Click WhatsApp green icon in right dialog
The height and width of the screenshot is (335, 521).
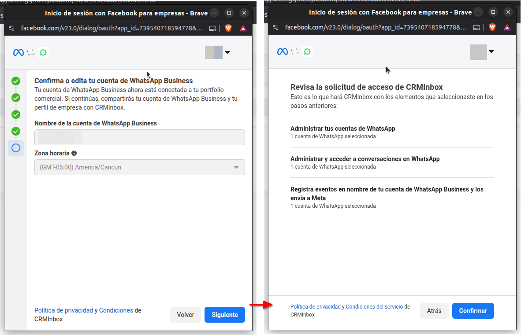point(307,52)
